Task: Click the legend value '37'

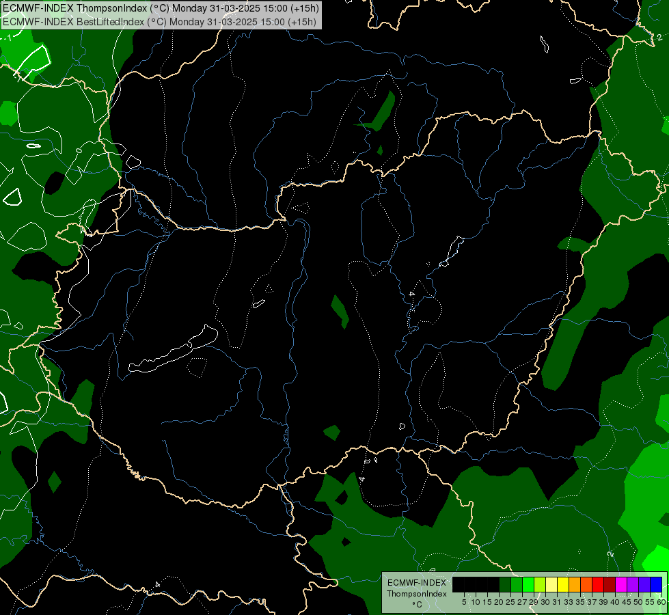Action: [x=592, y=602]
